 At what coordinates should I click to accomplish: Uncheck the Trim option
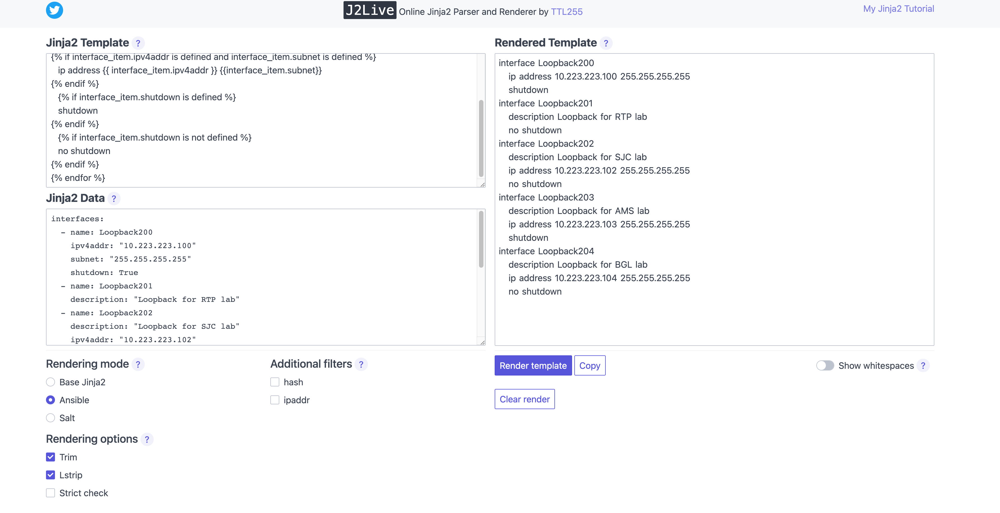coord(50,457)
